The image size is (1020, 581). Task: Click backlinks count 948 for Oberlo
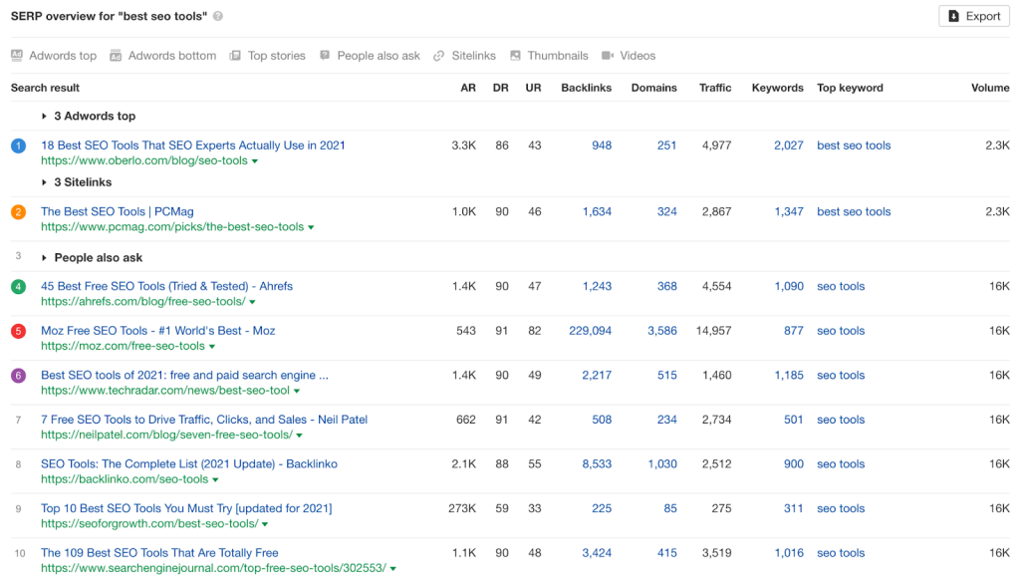click(x=602, y=145)
